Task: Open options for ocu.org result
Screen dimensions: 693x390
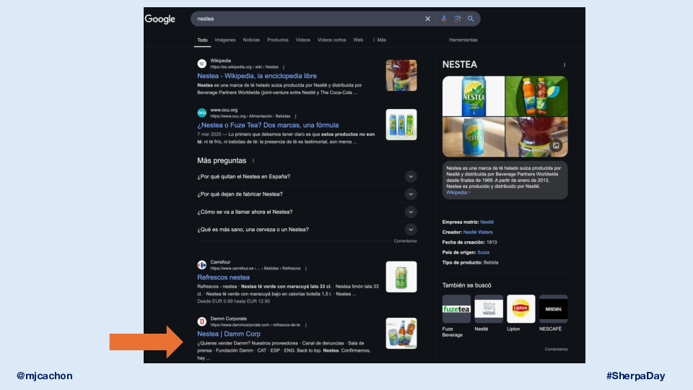Action: pyautogui.click(x=296, y=116)
